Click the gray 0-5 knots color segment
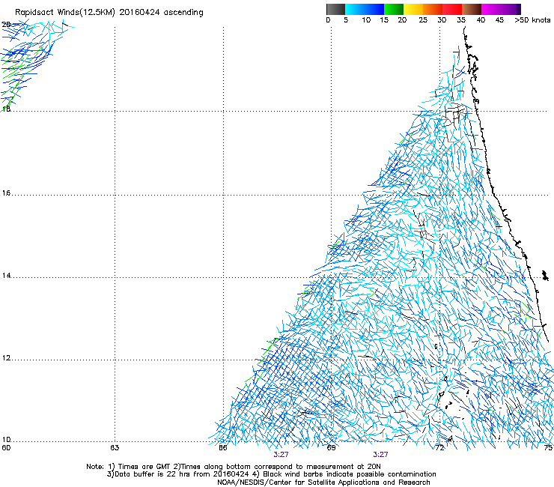554x487 pixels. click(x=335, y=9)
